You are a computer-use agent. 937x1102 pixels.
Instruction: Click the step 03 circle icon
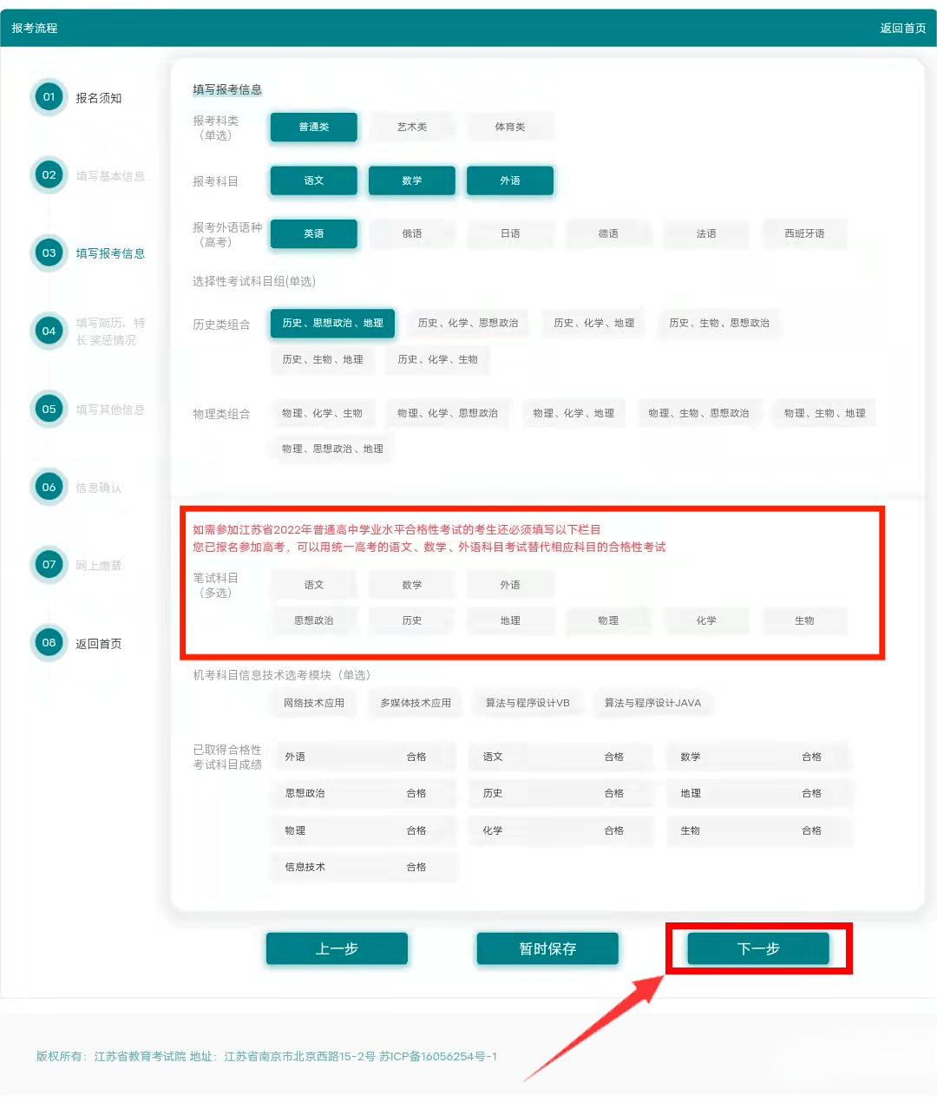click(x=49, y=253)
